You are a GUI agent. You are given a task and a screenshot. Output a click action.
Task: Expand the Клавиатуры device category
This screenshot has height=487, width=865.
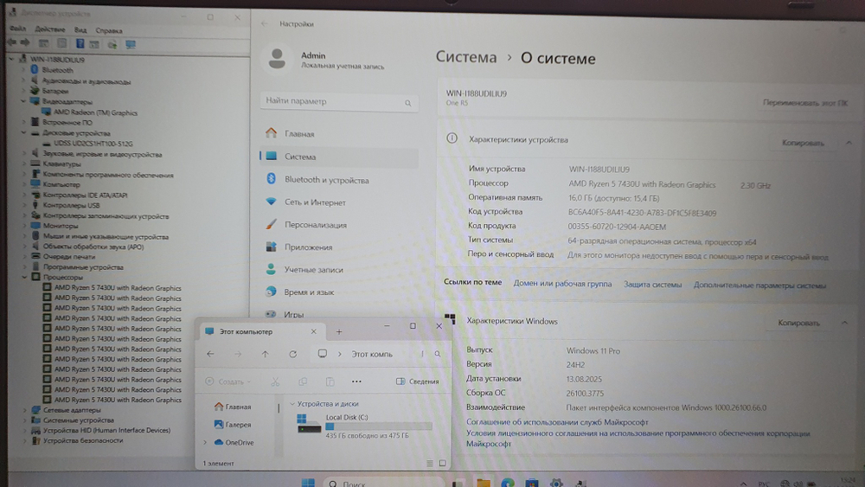(23, 163)
